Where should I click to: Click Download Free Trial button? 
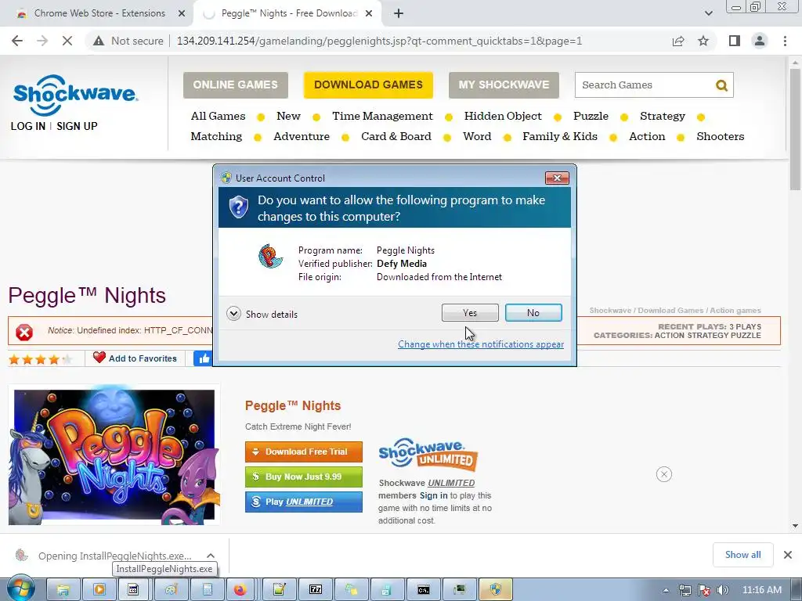pos(304,452)
